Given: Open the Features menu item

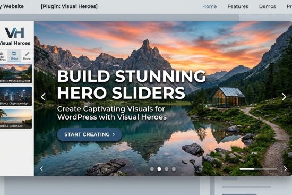Looking at the screenshot, I should click(x=238, y=6).
